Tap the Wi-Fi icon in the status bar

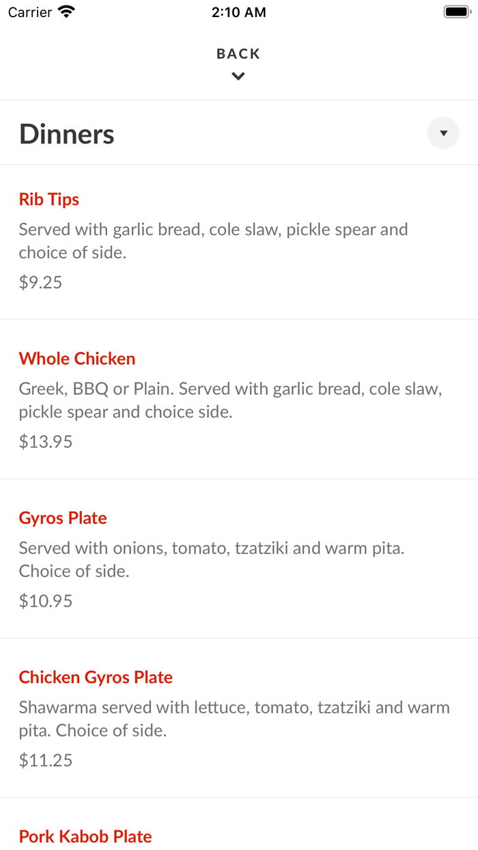coord(66,11)
